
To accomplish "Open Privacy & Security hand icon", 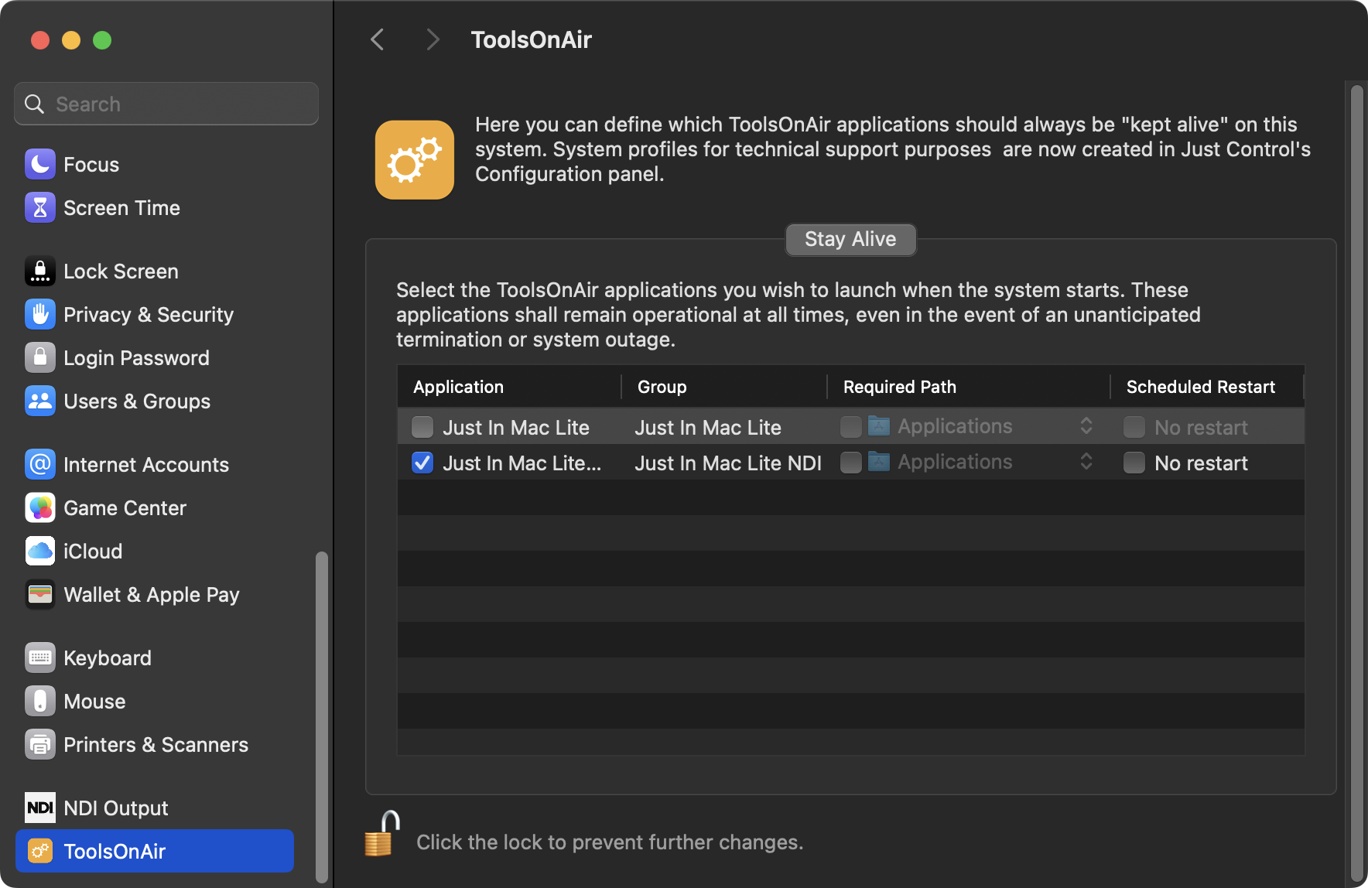I will pos(40,314).
